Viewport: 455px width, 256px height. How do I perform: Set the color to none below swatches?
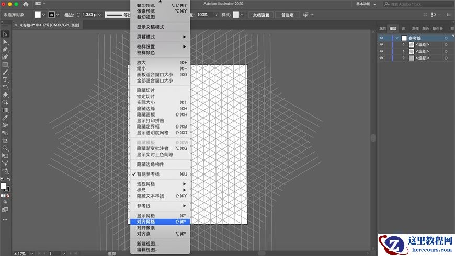coord(8,196)
